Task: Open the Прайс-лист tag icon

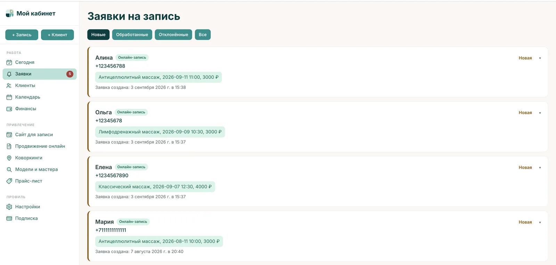Action: tap(9, 181)
